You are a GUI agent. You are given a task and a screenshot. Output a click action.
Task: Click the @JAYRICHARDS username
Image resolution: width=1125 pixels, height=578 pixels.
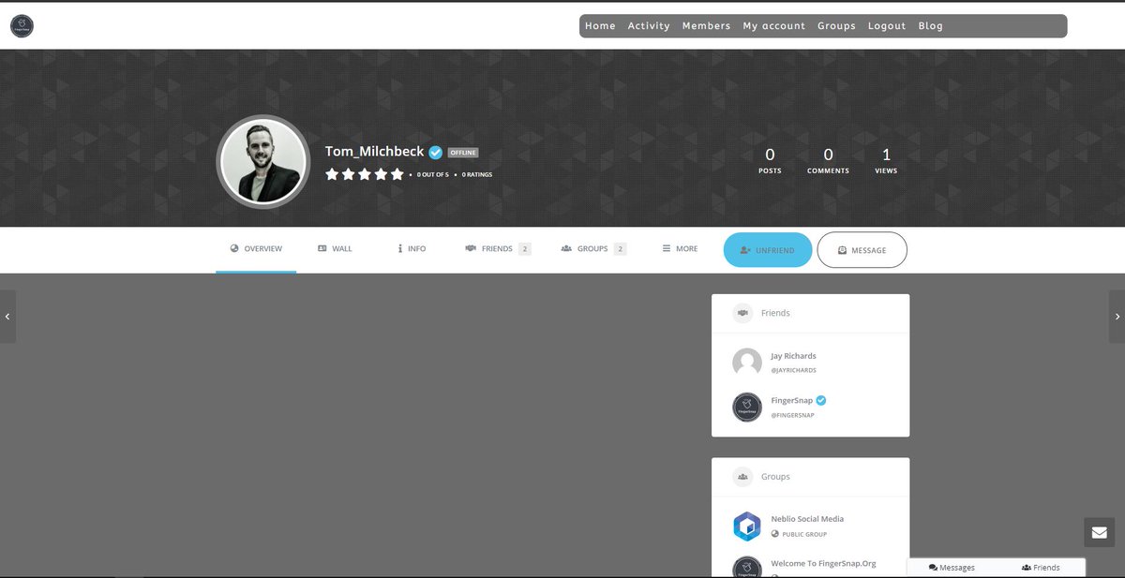793,370
